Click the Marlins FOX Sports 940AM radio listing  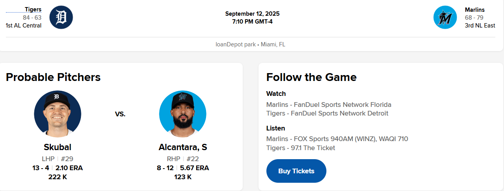(x=337, y=139)
